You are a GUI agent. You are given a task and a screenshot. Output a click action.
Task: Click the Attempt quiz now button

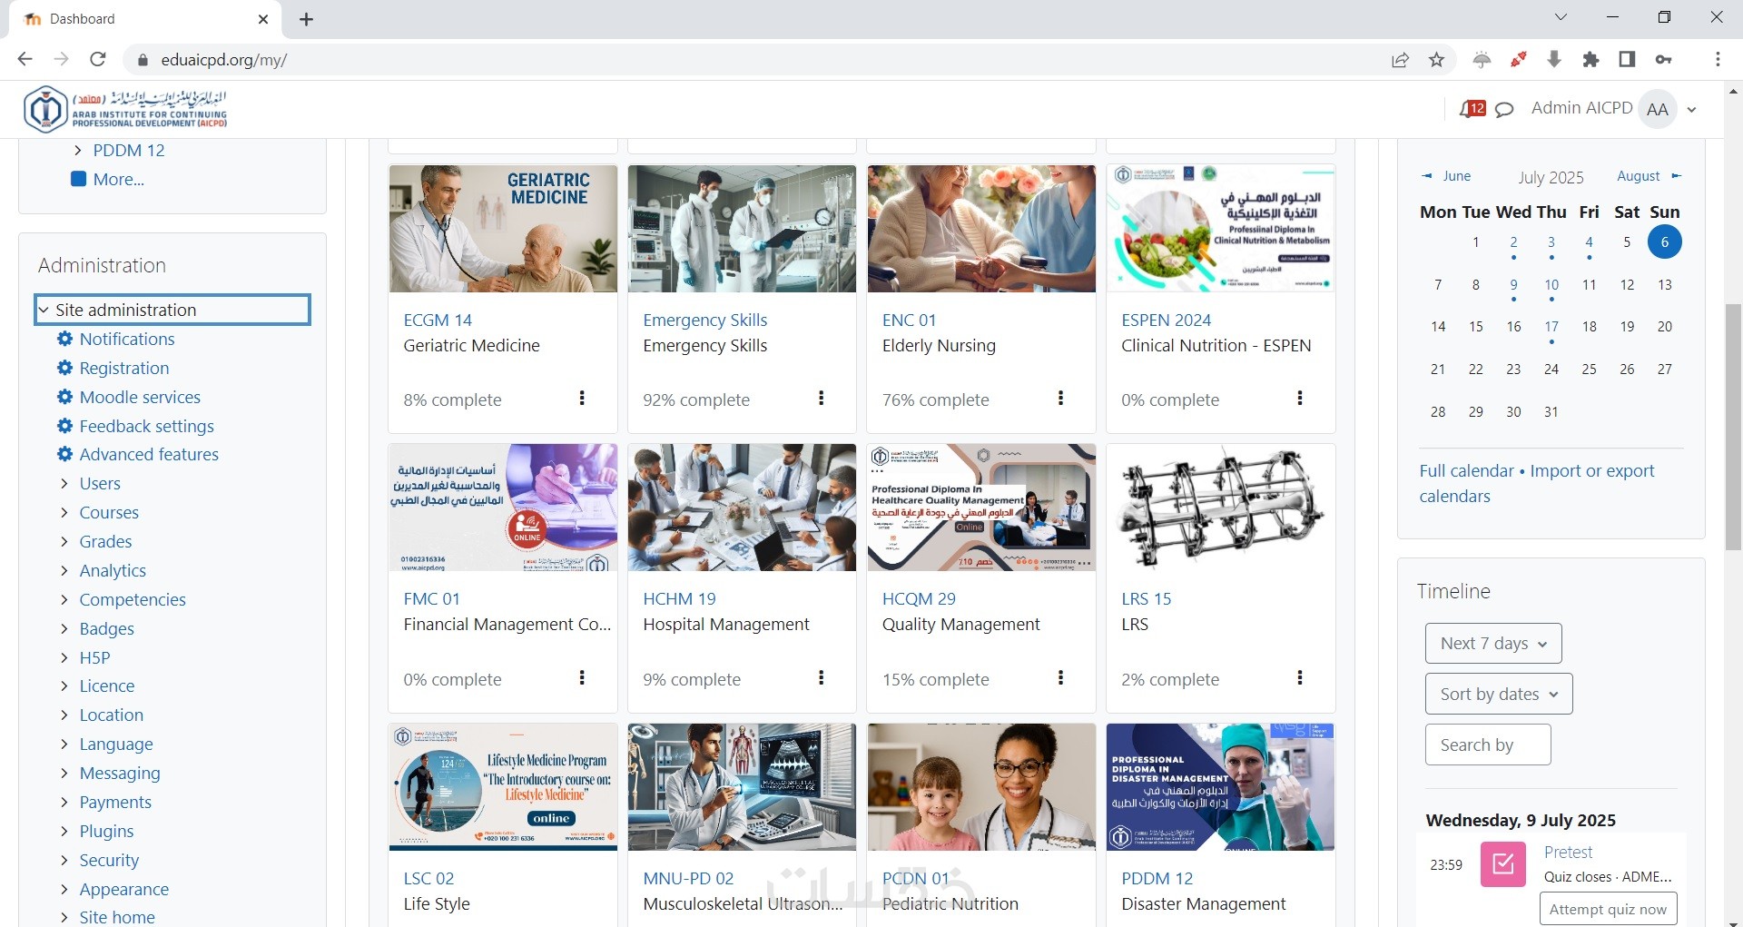pyautogui.click(x=1608, y=909)
